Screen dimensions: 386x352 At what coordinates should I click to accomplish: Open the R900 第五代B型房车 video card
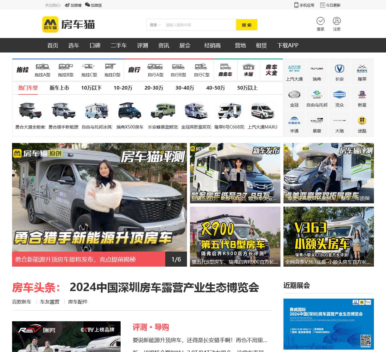point(235,236)
